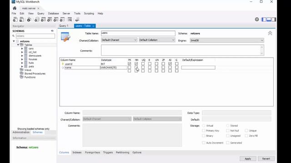Toggle the left sidebar panel icon
Viewport: 291px width, 163px height.
(x=264, y=19)
